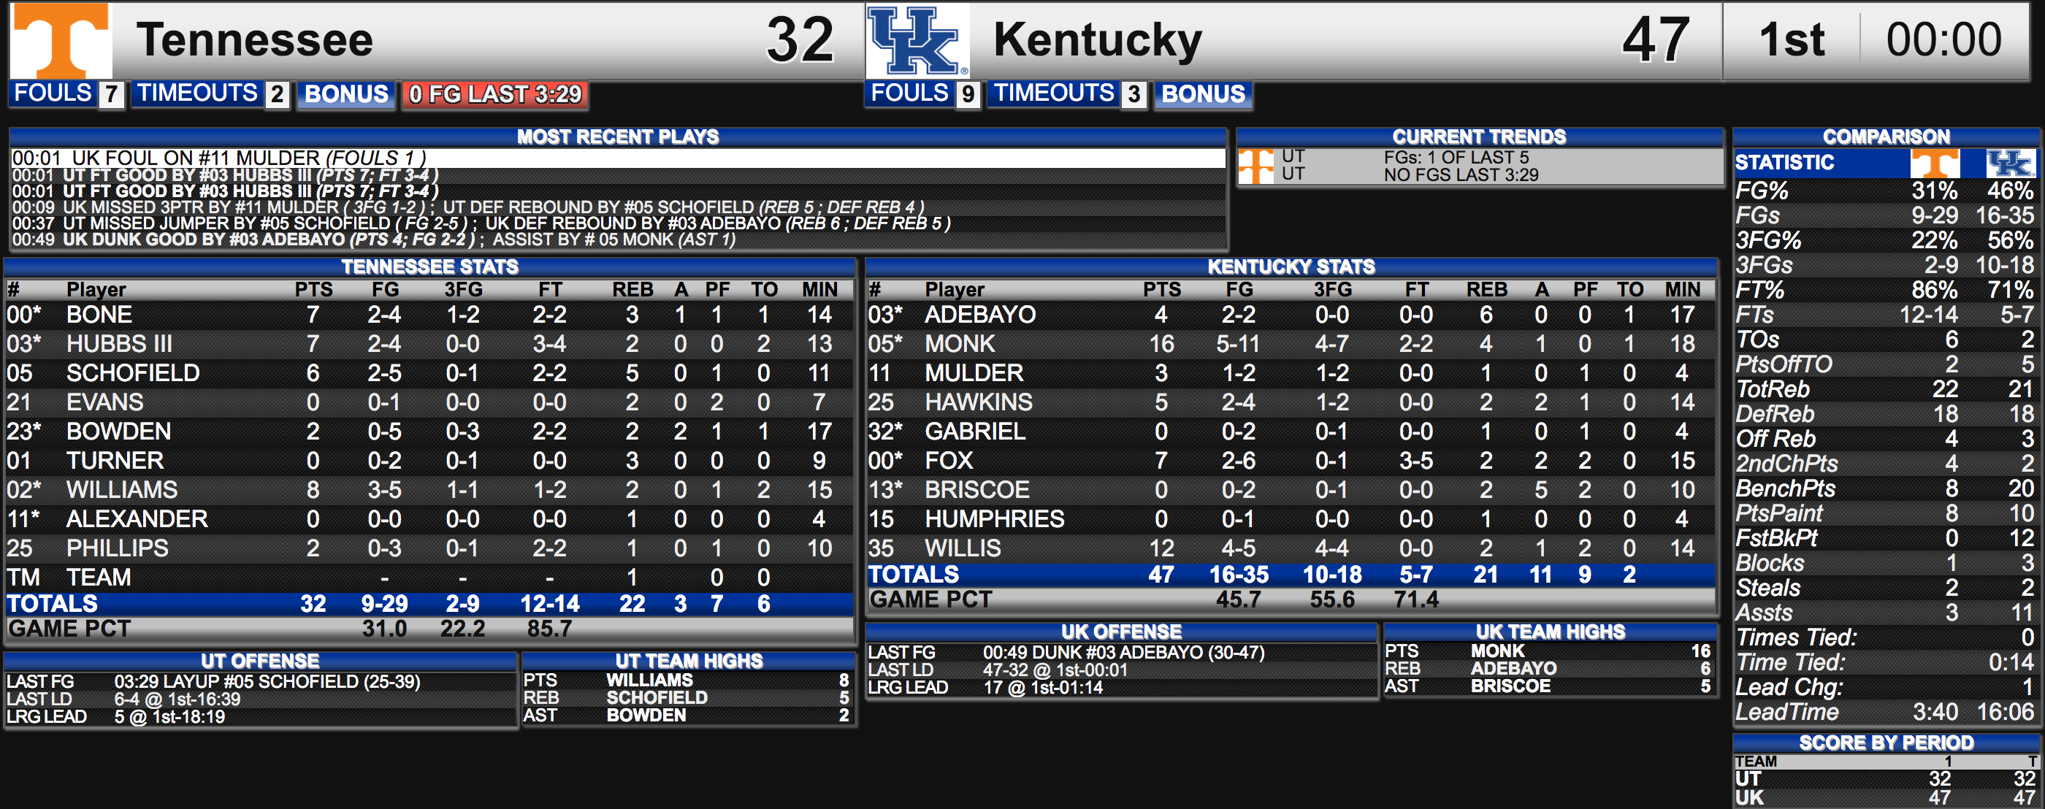Click the Kentucky logo in Comparison header
The image size is (2045, 809).
coord(2010,163)
